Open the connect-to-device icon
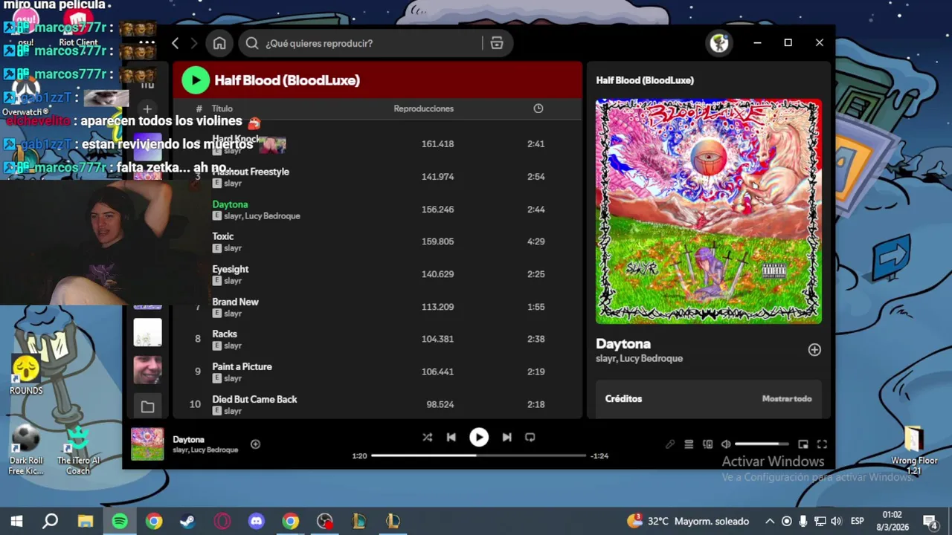 (707, 444)
